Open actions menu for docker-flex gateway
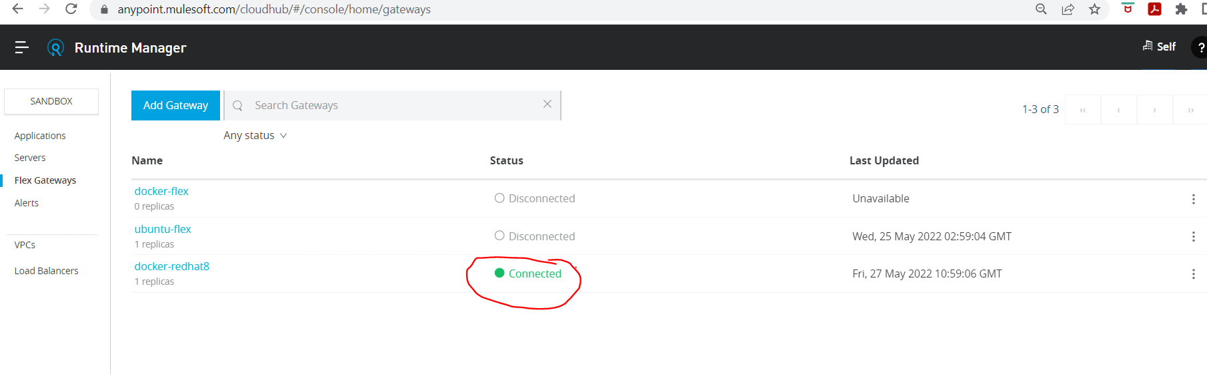The height and width of the screenshot is (374, 1207). click(1193, 199)
